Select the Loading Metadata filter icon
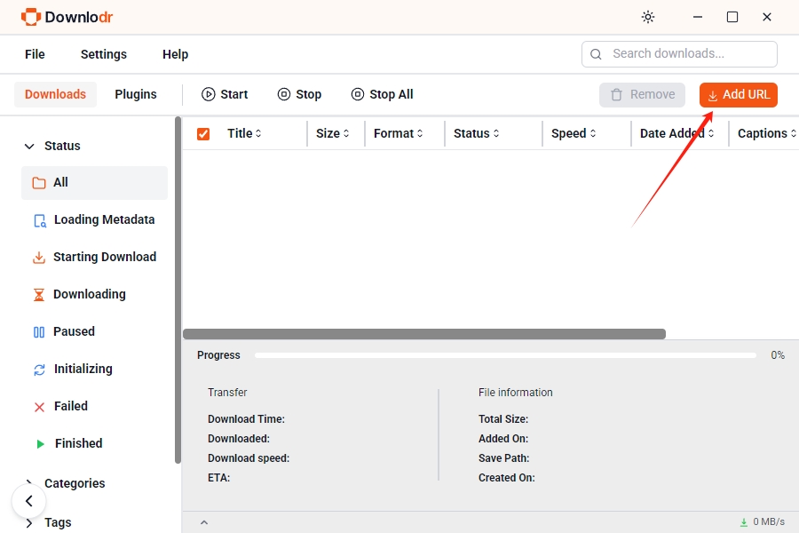The height and width of the screenshot is (533, 799). tap(40, 220)
